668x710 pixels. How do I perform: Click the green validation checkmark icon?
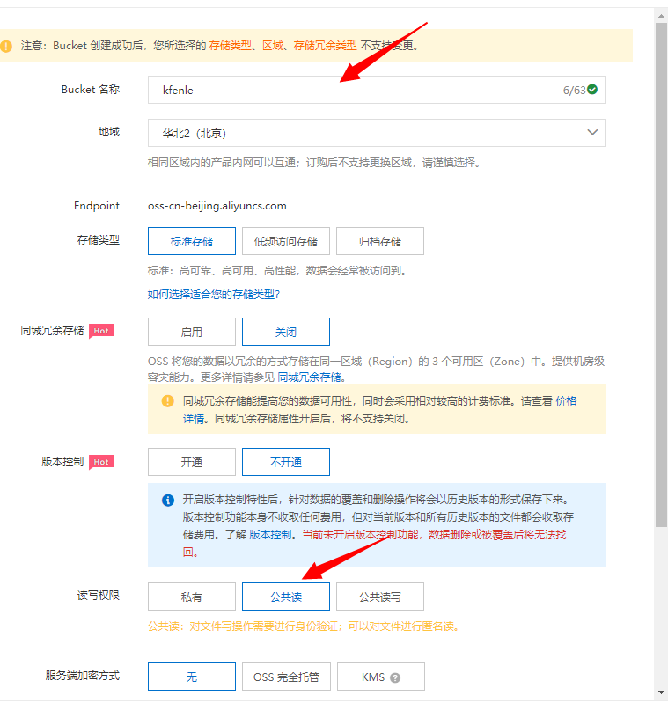click(592, 90)
